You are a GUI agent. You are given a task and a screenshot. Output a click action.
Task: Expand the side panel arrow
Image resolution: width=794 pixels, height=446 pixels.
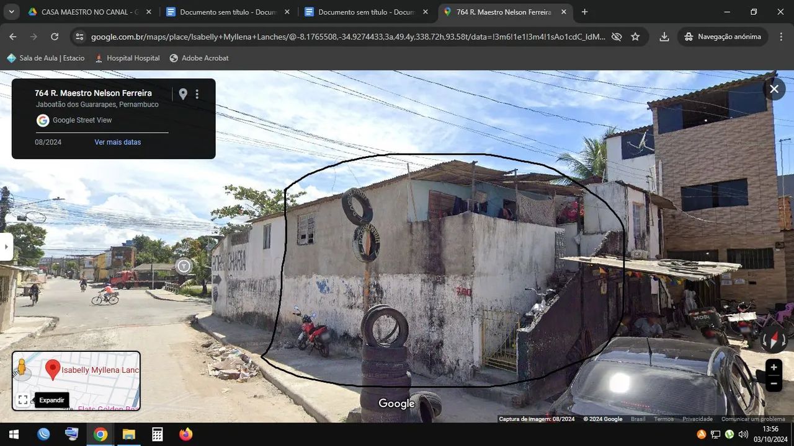coord(6,247)
